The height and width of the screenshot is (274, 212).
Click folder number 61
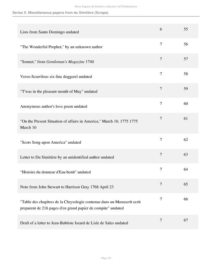click(186, 118)
